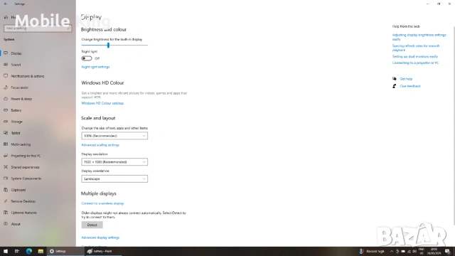Click the Projecting to this PC icon
Screen dimensions: 455x256
pyautogui.click(x=6, y=156)
